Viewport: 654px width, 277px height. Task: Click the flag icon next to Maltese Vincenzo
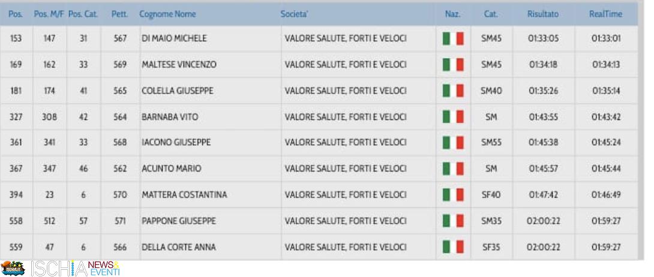point(453,65)
